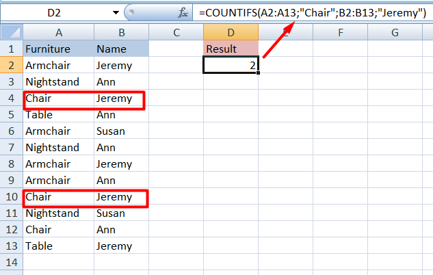Click Table cell in row 5
The width and height of the screenshot is (433, 275).
(59, 115)
